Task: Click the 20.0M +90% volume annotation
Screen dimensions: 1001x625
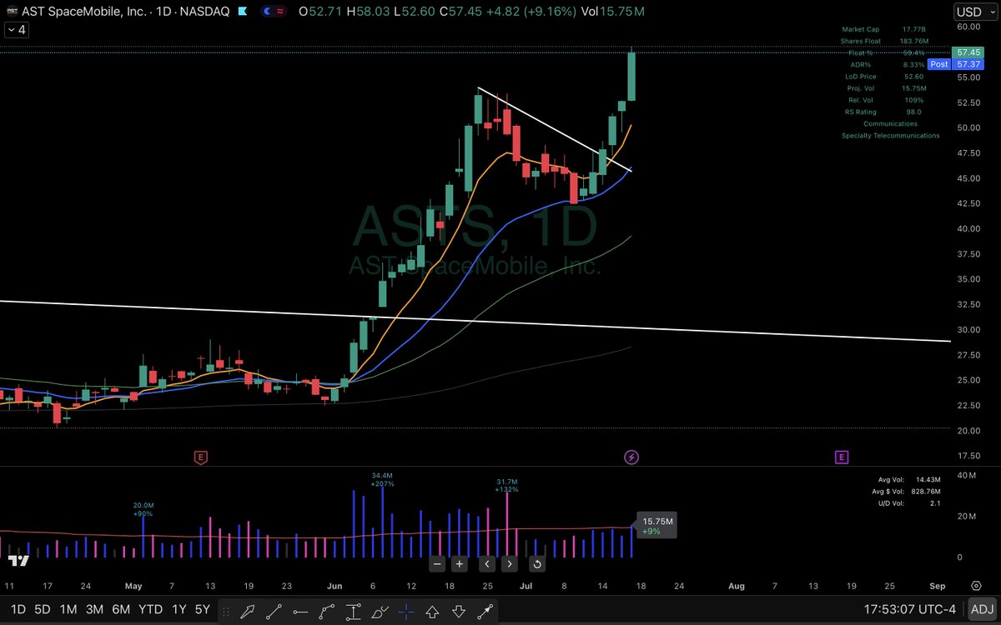Action: tap(143, 509)
